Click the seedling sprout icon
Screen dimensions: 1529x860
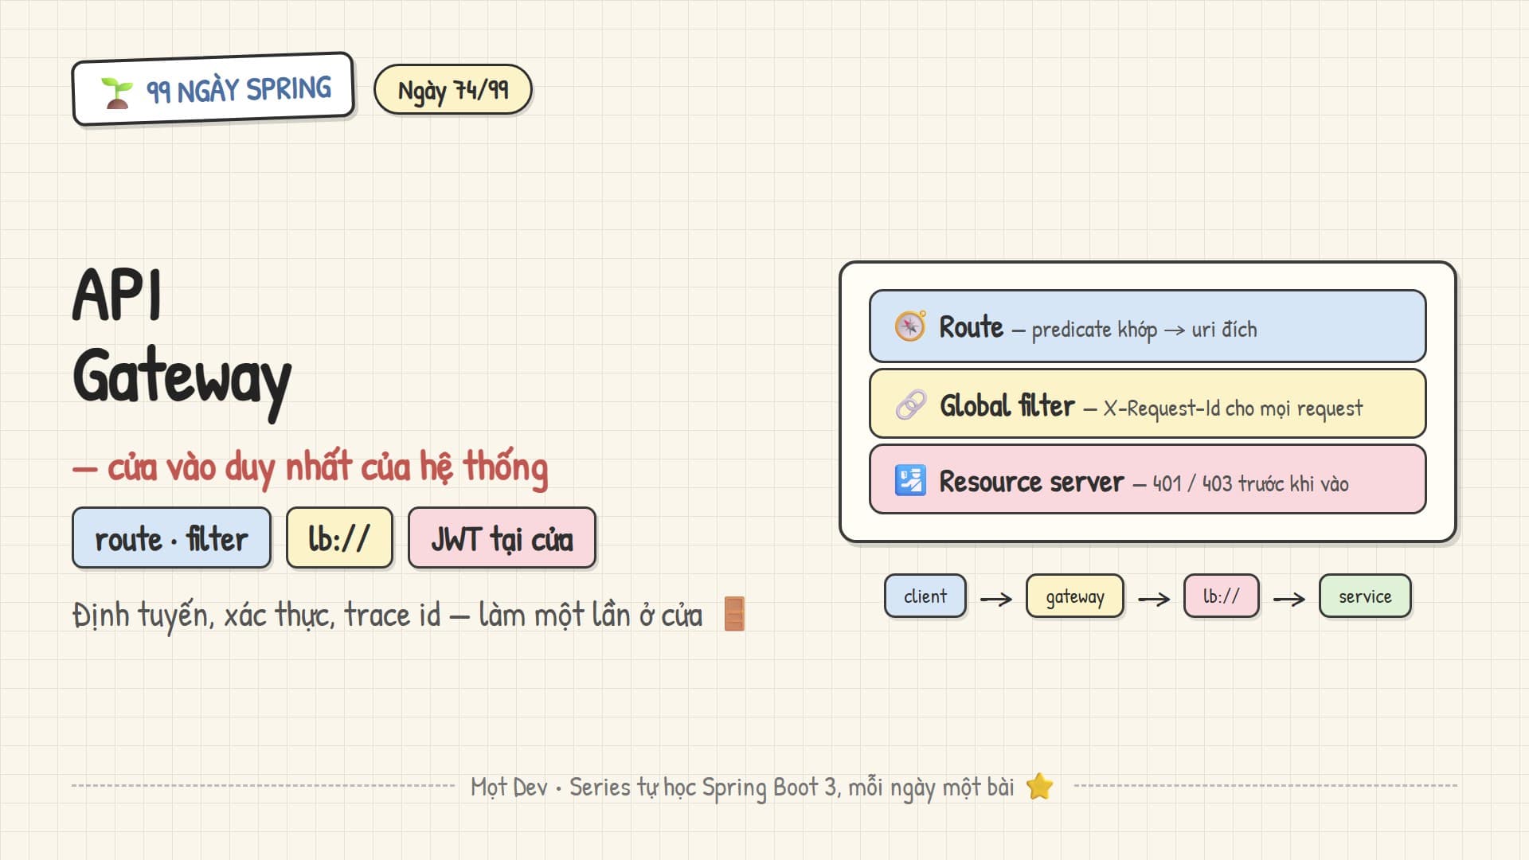point(117,93)
